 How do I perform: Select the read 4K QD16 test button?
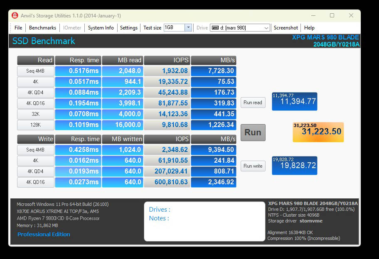(36, 103)
